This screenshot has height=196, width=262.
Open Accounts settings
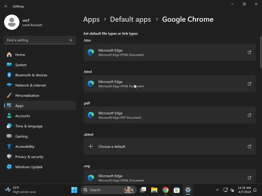[x=40, y=116]
